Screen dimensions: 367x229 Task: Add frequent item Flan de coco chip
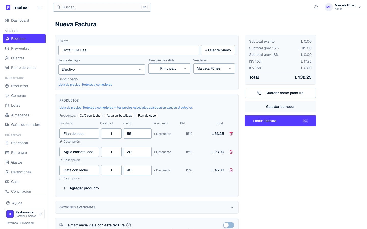click(x=147, y=116)
